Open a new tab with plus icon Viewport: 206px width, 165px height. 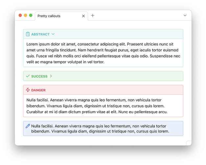pyautogui.click(x=93, y=16)
